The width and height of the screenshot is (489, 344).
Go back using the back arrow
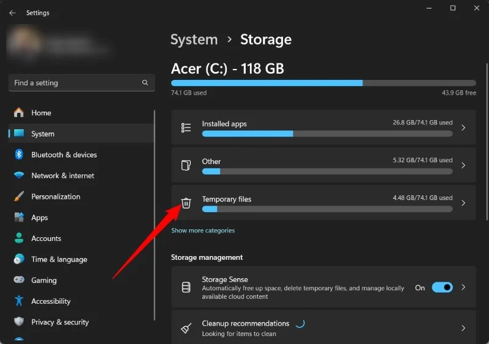[x=12, y=13]
